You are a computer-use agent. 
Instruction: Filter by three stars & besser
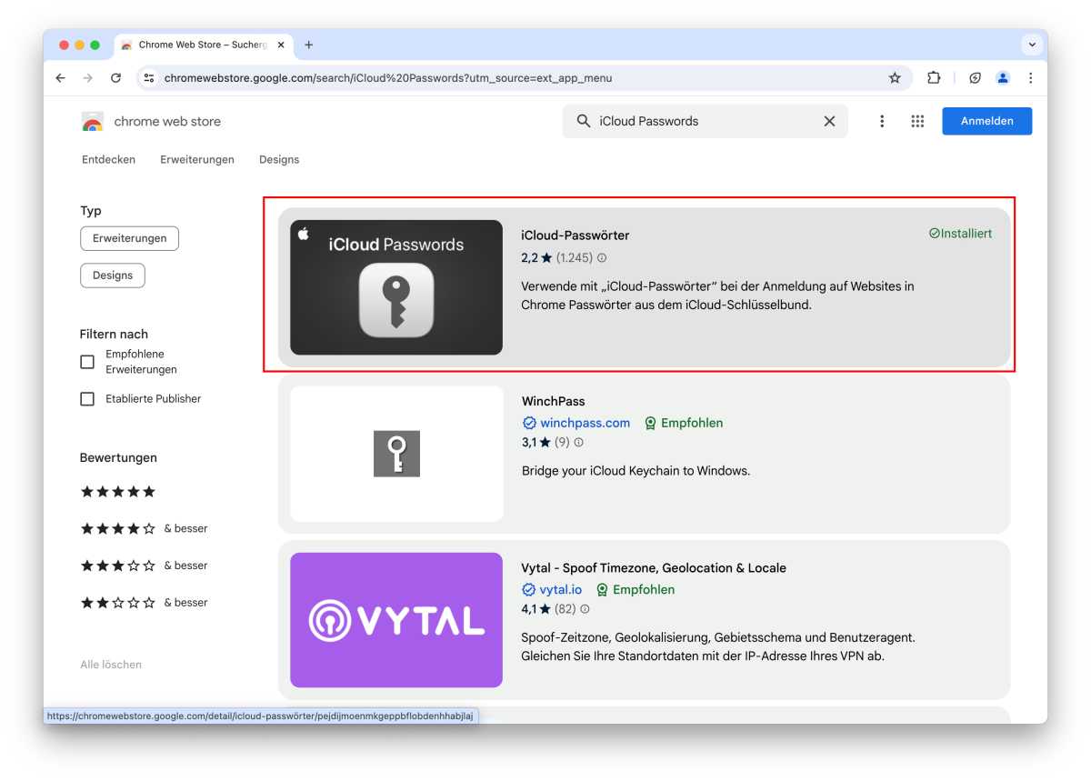pyautogui.click(x=145, y=566)
